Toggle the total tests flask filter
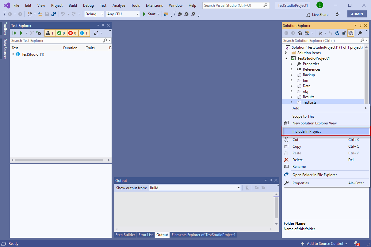Screen dimensions: 371x247 pos(50,33)
